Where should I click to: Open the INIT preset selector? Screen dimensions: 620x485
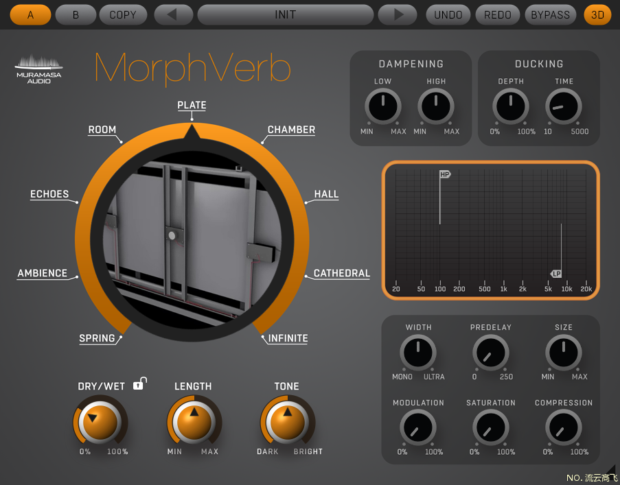click(286, 14)
